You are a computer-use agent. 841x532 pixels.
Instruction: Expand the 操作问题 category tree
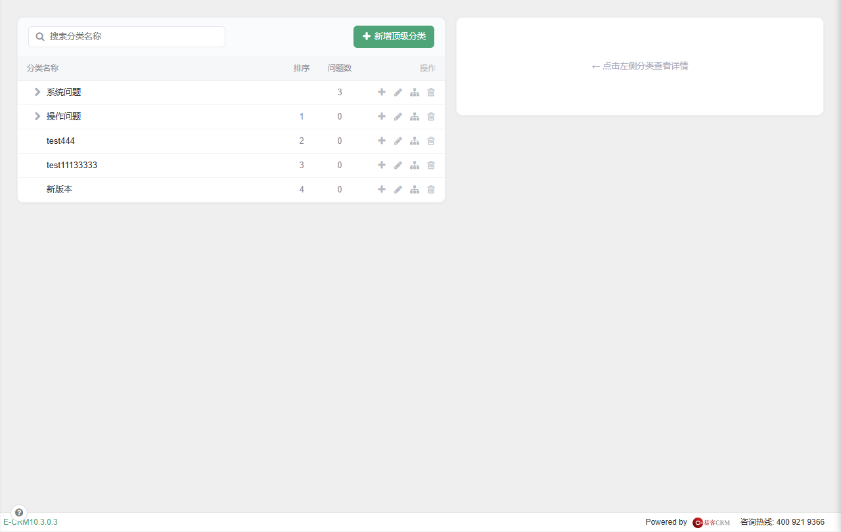tap(37, 116)
